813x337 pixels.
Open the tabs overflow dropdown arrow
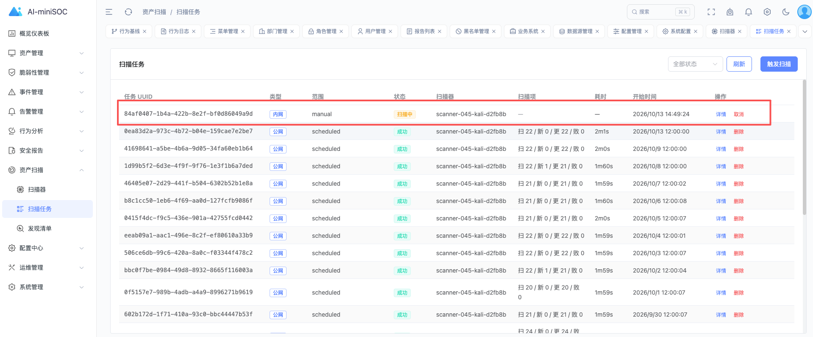click(x=805, y=31)
